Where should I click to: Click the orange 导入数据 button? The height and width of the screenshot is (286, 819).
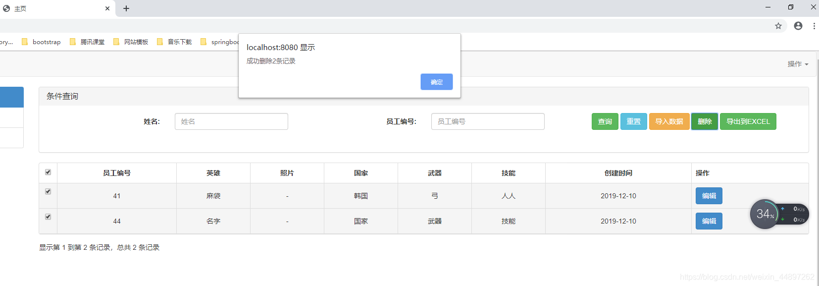tap(669, 121)
